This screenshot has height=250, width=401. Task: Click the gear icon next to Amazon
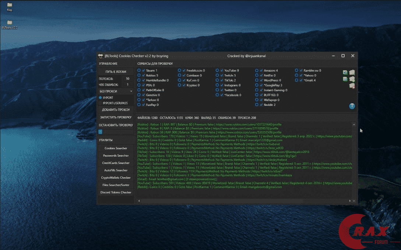tap(257, 71)
